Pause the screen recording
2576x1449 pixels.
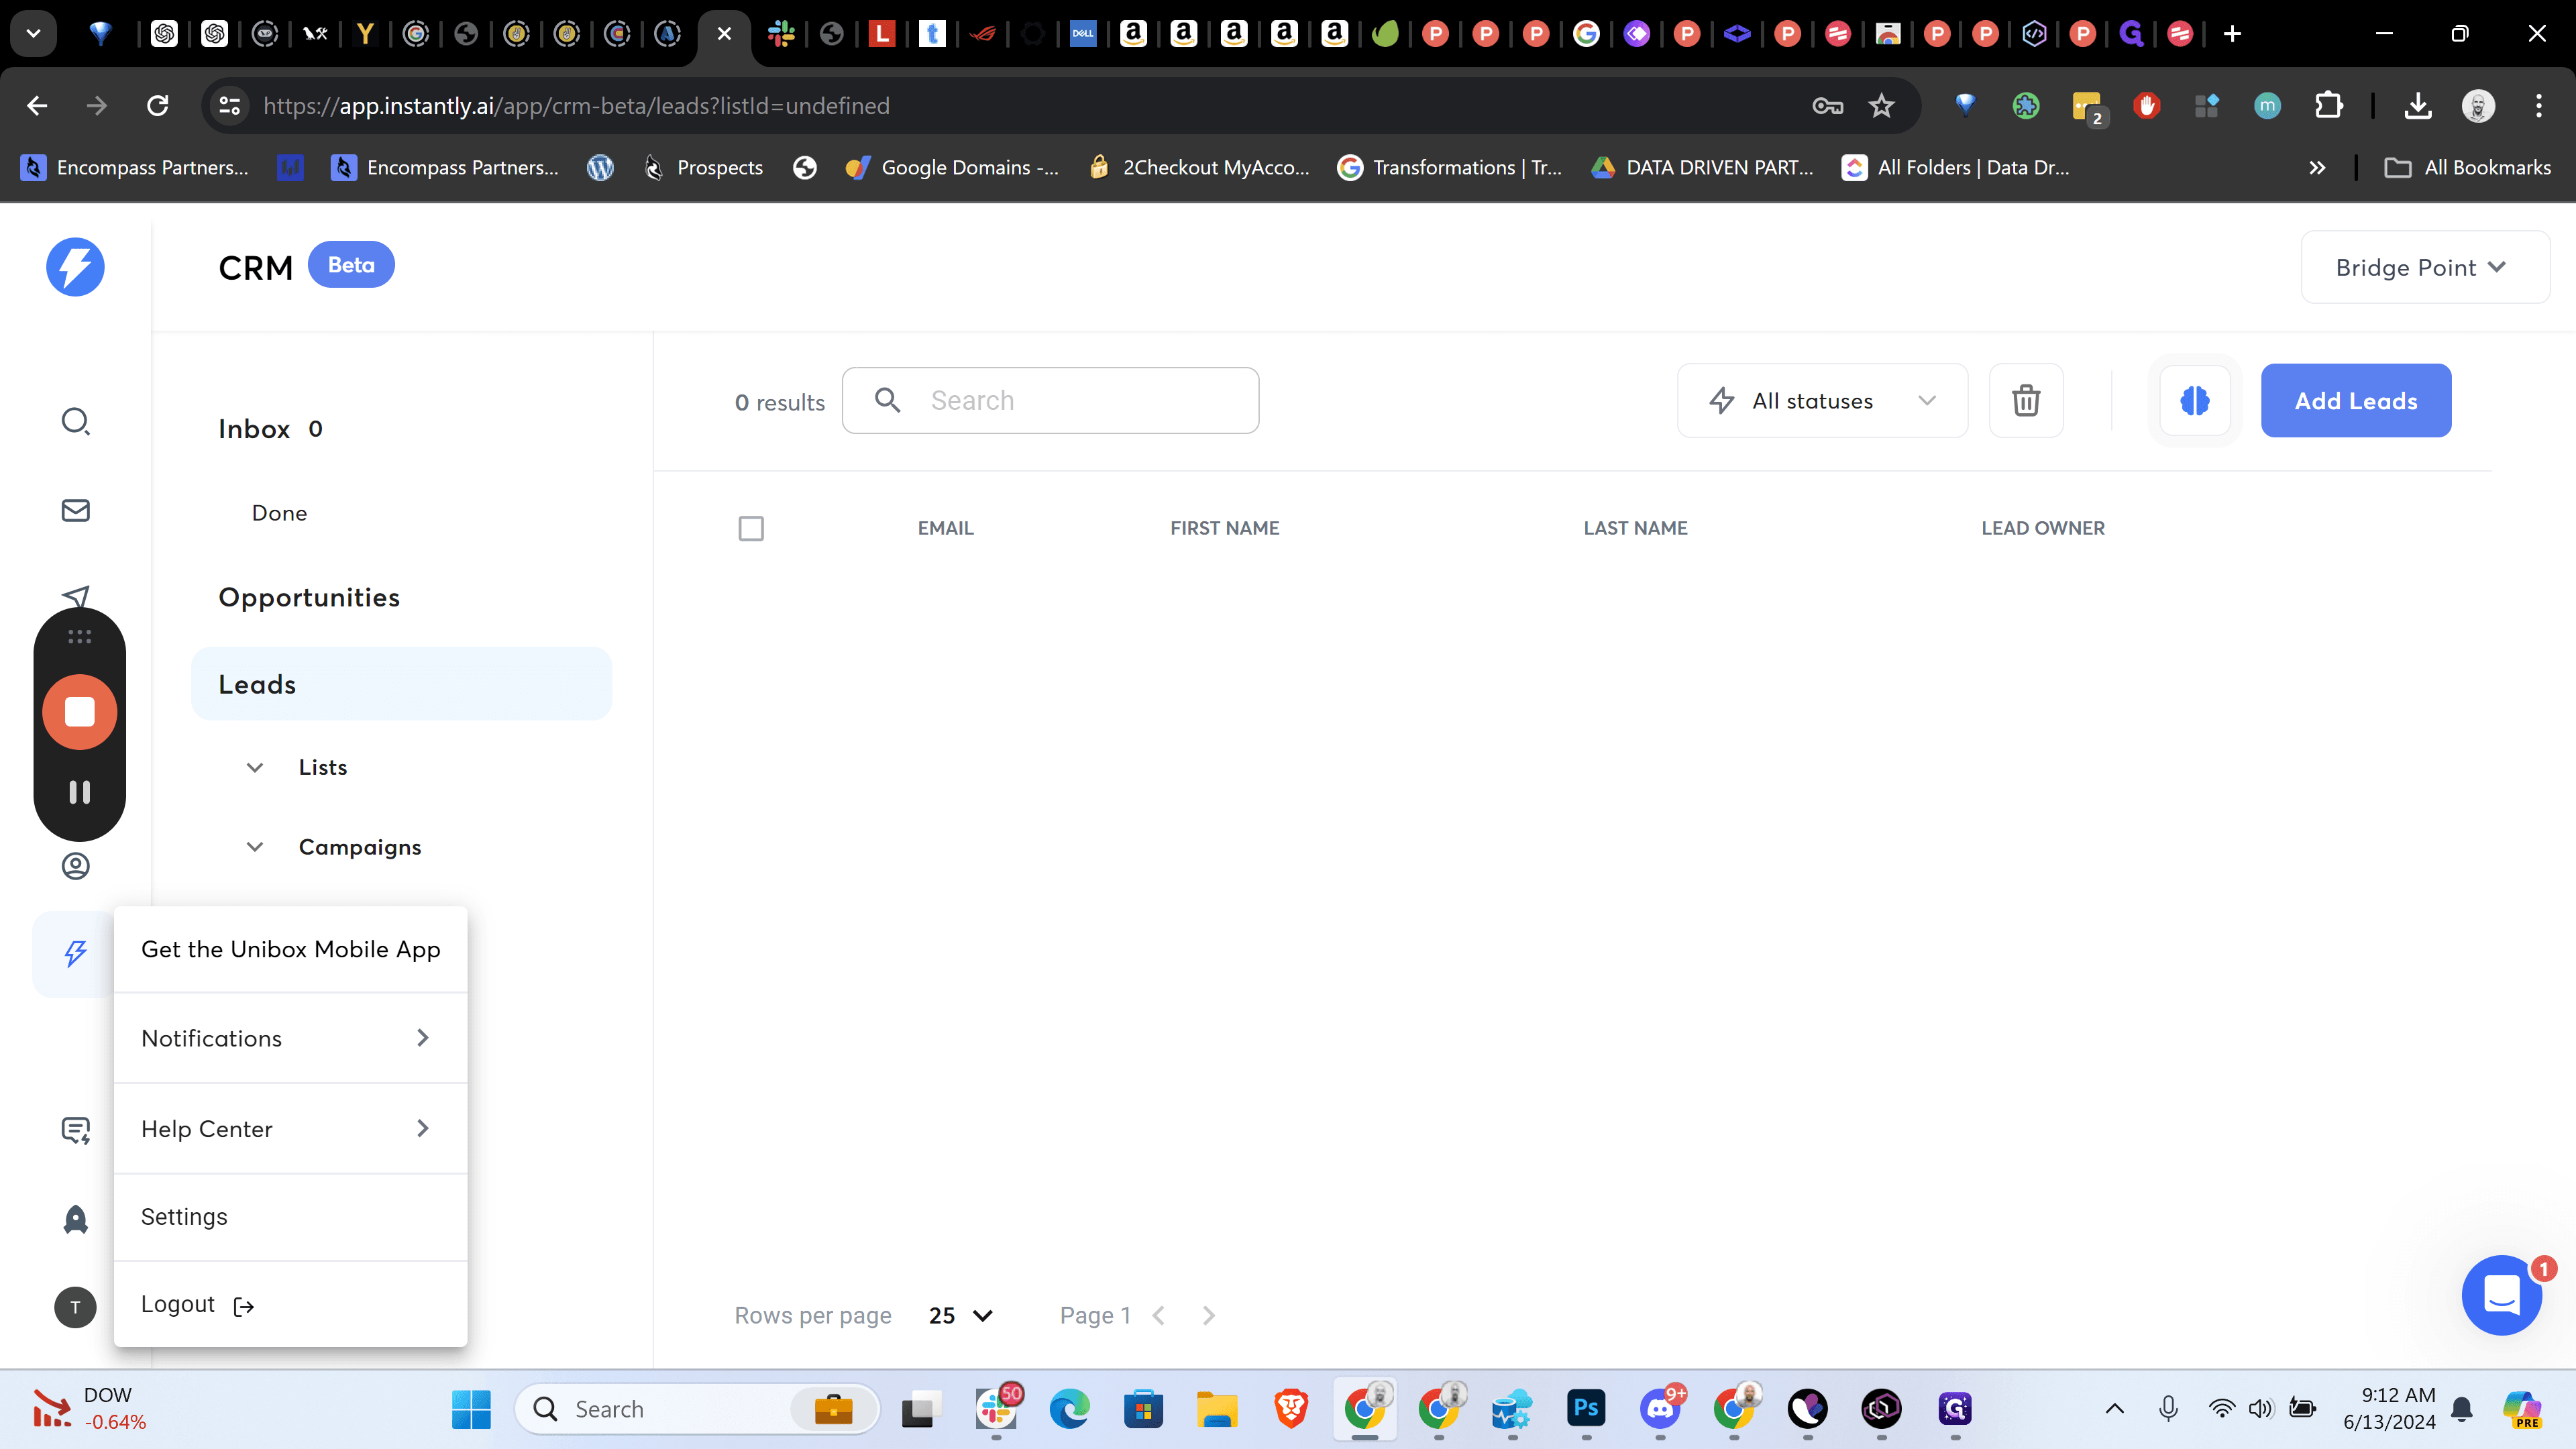(x=80, y=792)
